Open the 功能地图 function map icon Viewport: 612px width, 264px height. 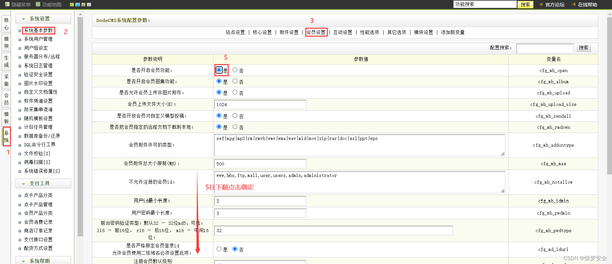click(38, 4)
